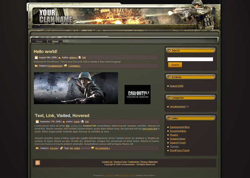Click edit pencil icon in Hello world post
Viewport: 250px width, 178px height.
click(80, 57)
